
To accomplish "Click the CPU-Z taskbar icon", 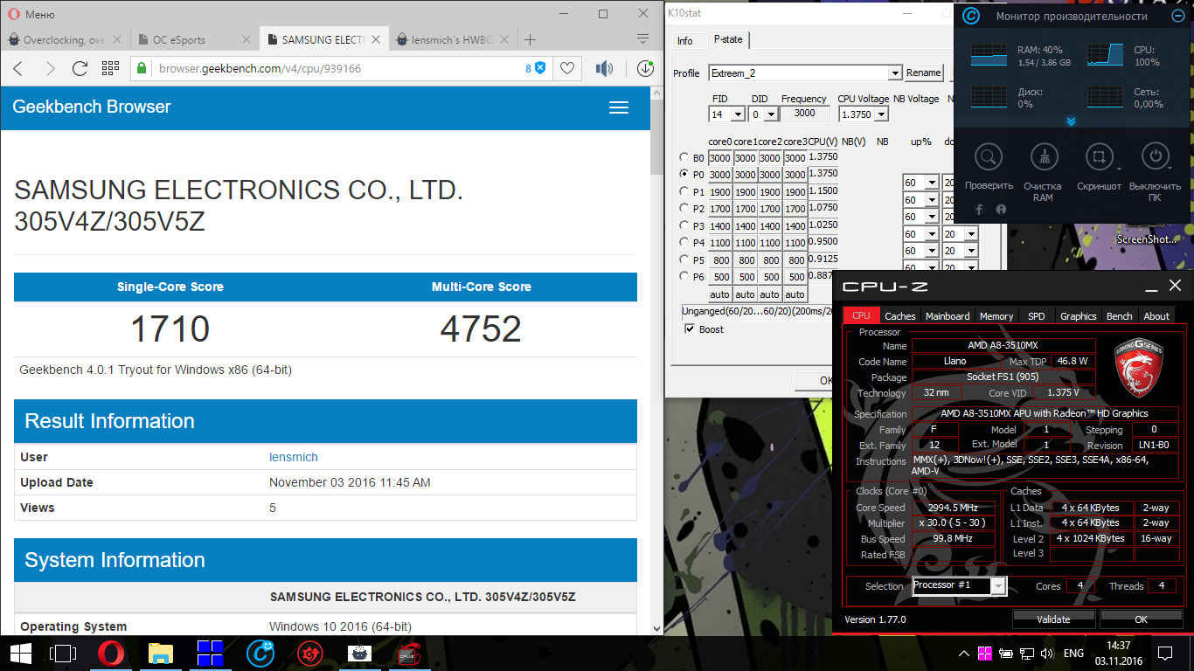I will pos(409,654).
